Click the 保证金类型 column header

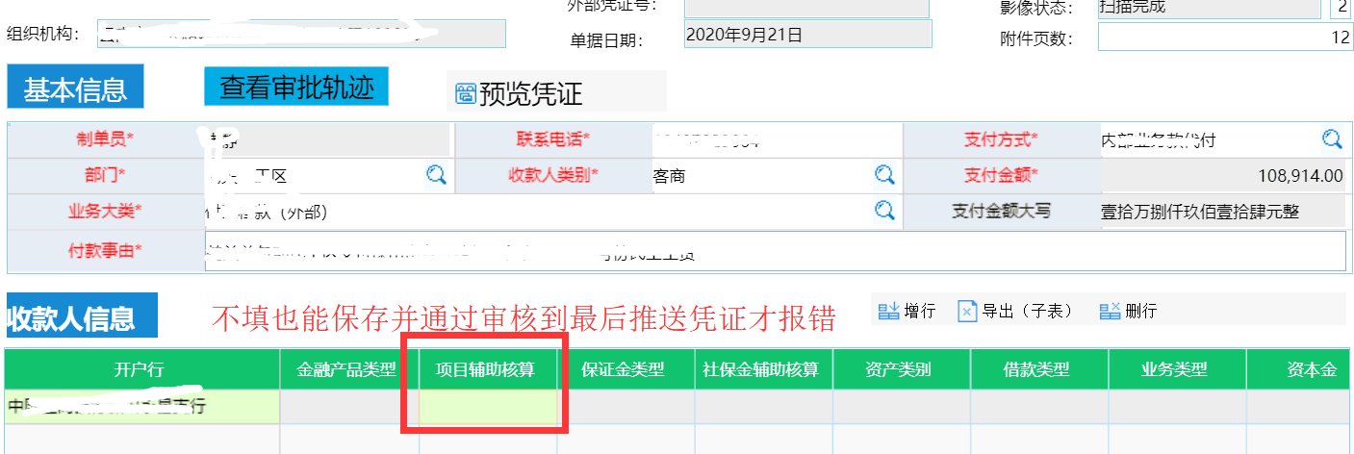click(x=625, y=370)
